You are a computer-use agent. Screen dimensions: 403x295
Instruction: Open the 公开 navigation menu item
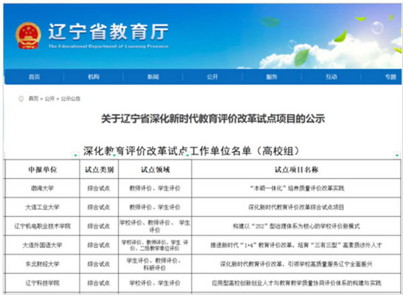(212, 76)
